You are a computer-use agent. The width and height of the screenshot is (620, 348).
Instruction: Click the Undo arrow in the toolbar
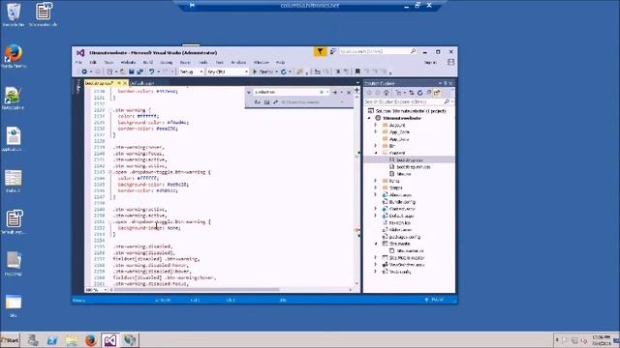(x=151, y=72)
